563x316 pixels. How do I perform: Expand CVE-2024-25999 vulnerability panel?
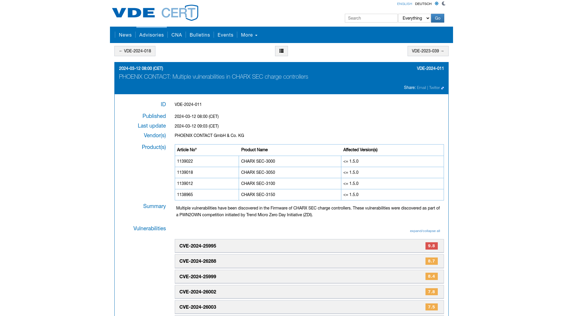[x=309, y=276]
